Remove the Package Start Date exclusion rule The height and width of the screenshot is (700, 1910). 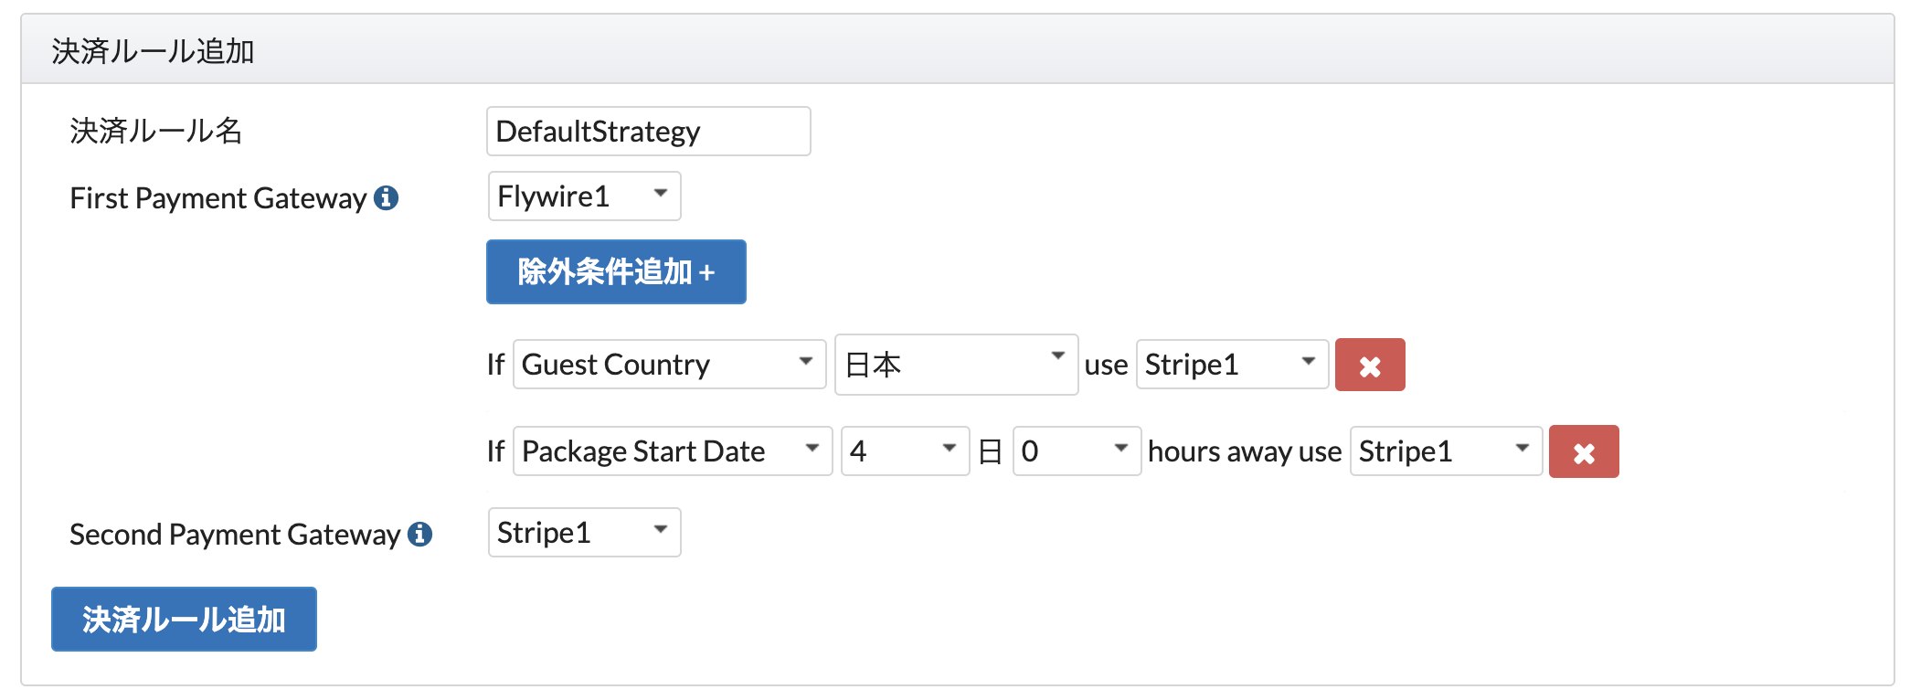tap(1583, 451)
